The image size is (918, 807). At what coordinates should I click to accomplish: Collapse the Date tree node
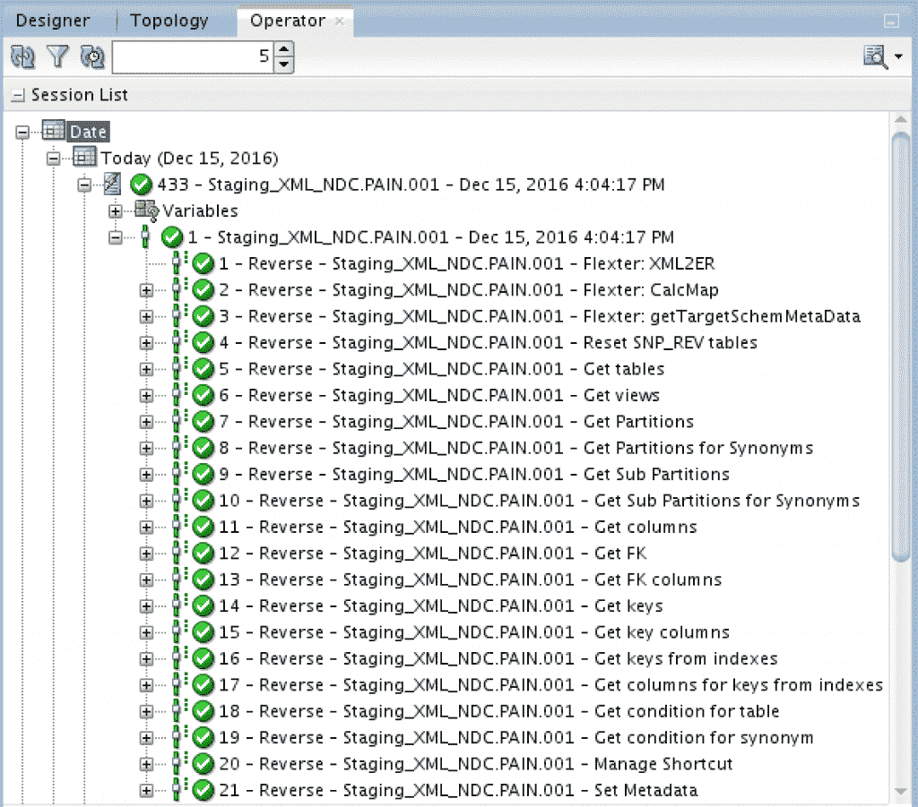pyautogui.click(x=22, y=133)
